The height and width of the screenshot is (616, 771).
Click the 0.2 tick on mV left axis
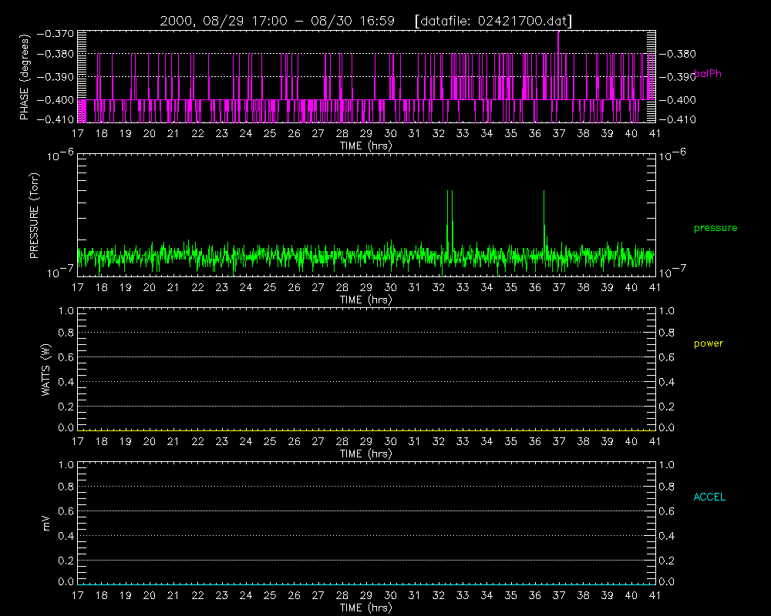pos(66,561)
